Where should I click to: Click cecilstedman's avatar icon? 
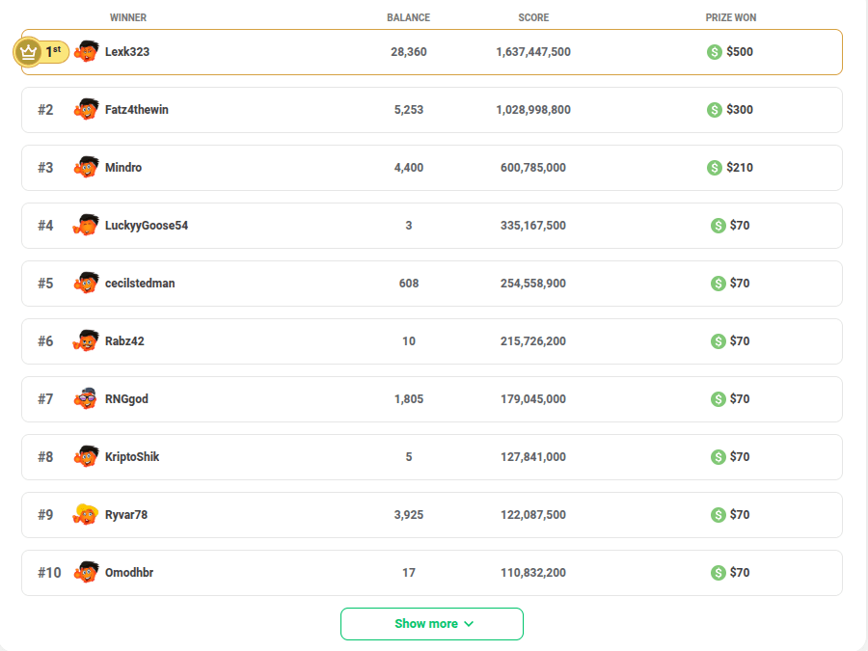coord(86,283)
